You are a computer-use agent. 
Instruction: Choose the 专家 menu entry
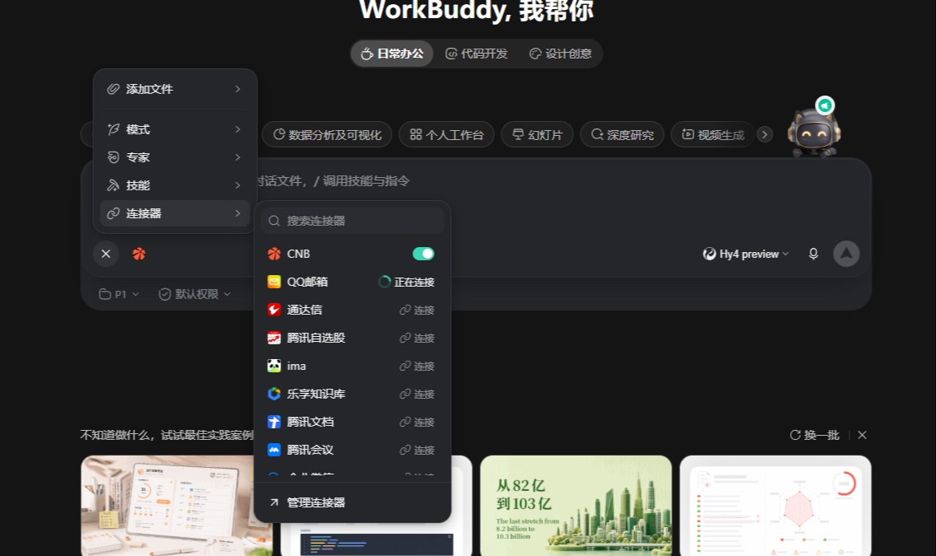point(175,157)
